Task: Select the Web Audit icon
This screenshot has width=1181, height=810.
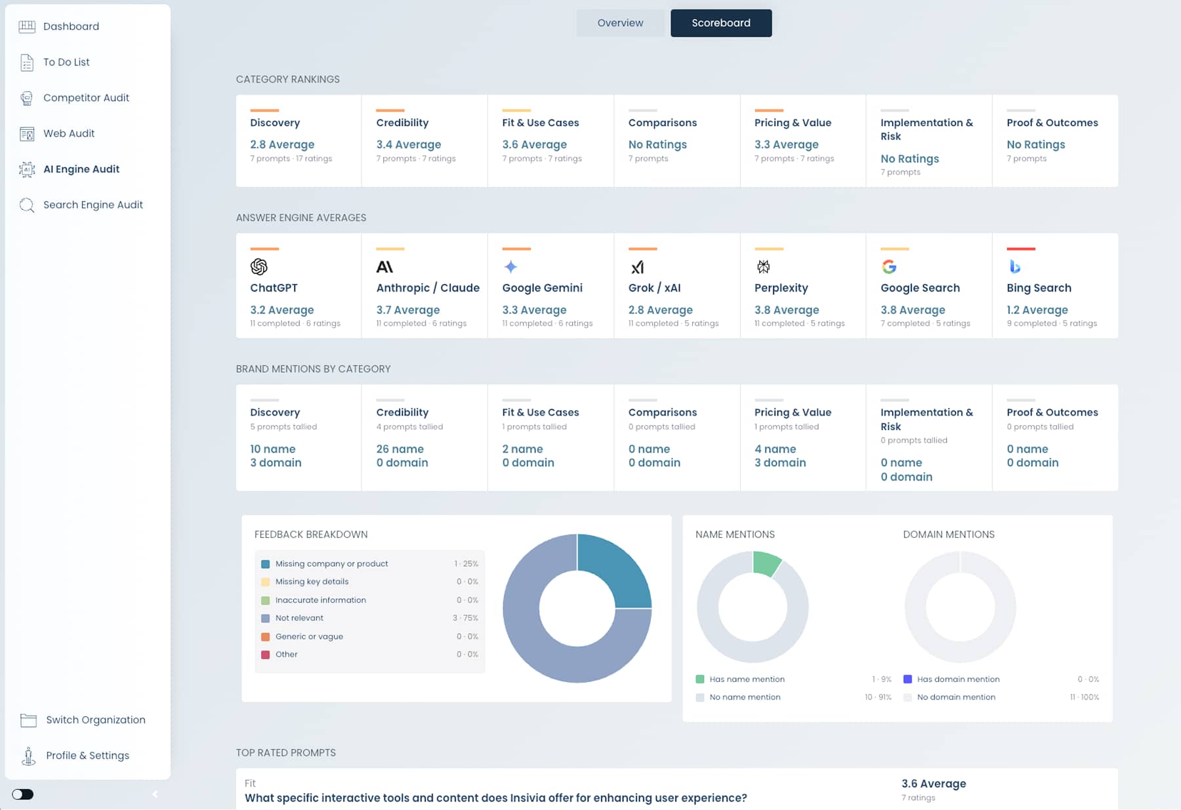Action: click(27, 134)
